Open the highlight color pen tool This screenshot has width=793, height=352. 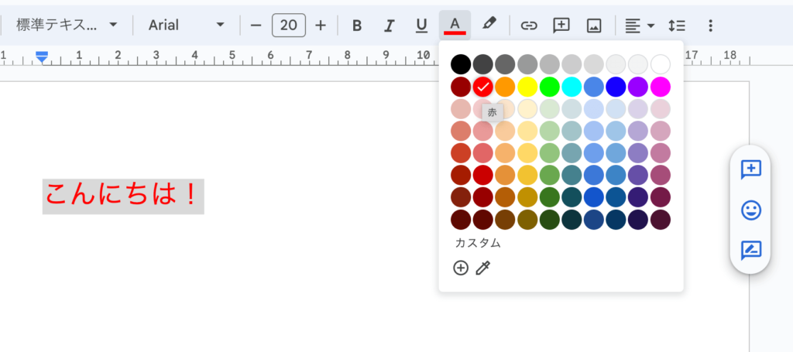point(489,25)
